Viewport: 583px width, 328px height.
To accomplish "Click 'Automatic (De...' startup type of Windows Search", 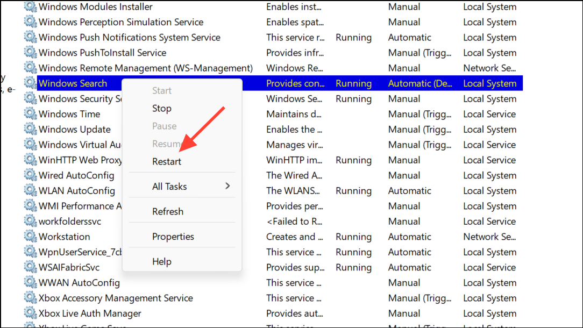I will click(x=420, y=83).
